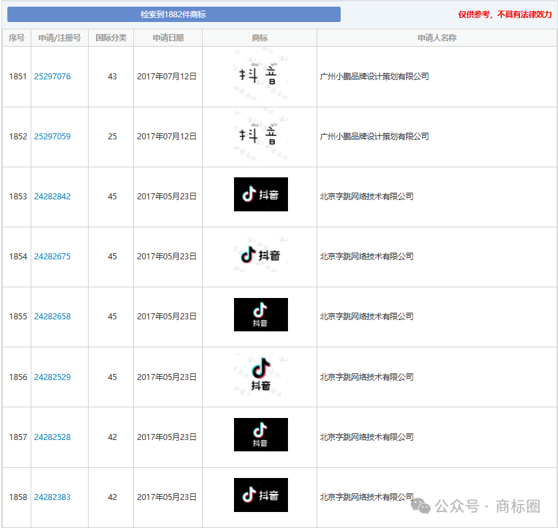Open registration number 24282529 link
The image size is (558, 528).
(x=52, y=377)
